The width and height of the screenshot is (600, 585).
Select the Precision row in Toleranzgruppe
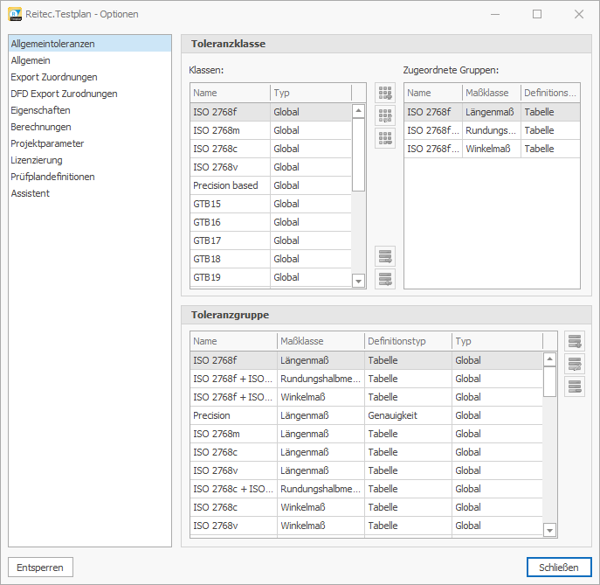click(x=232, y=415)
